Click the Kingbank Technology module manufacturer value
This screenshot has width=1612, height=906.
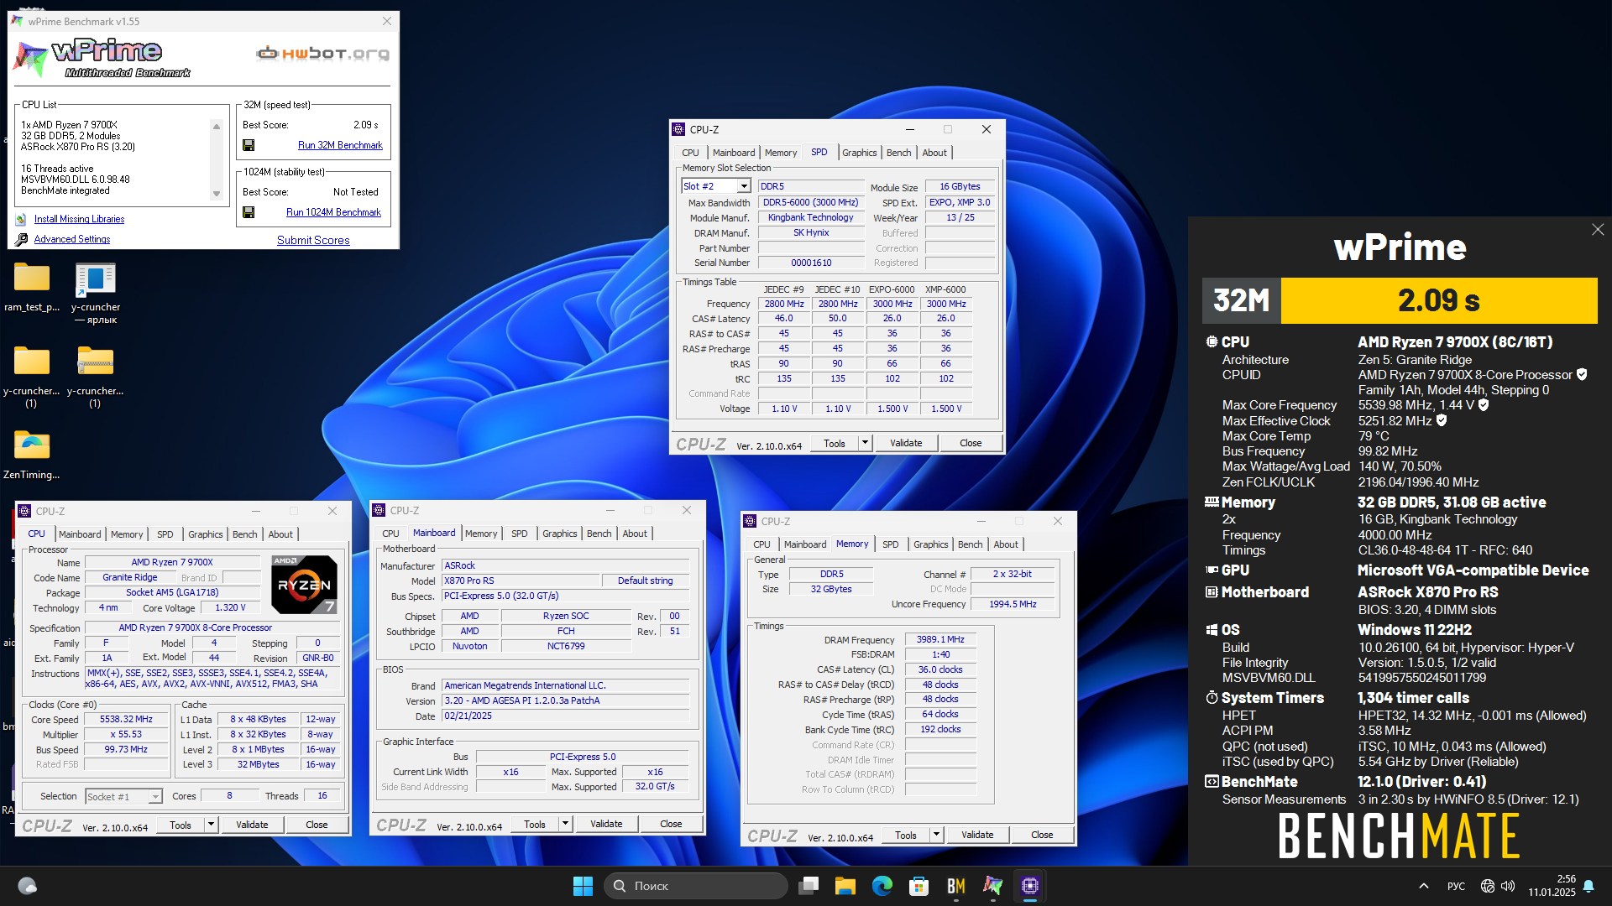(810, 217)
